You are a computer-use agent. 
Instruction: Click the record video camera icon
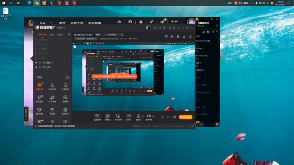tap(162, 117)
